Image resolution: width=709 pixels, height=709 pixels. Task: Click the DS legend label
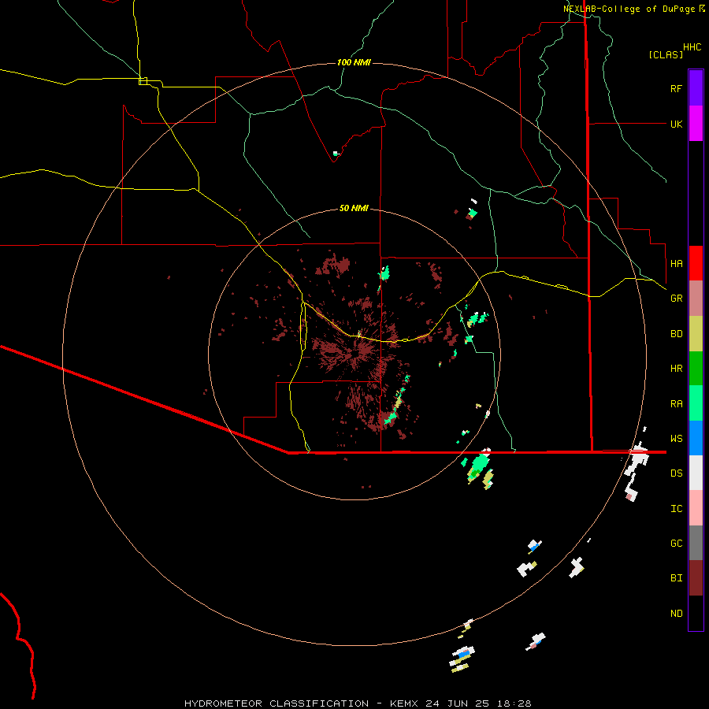(676, 473)
